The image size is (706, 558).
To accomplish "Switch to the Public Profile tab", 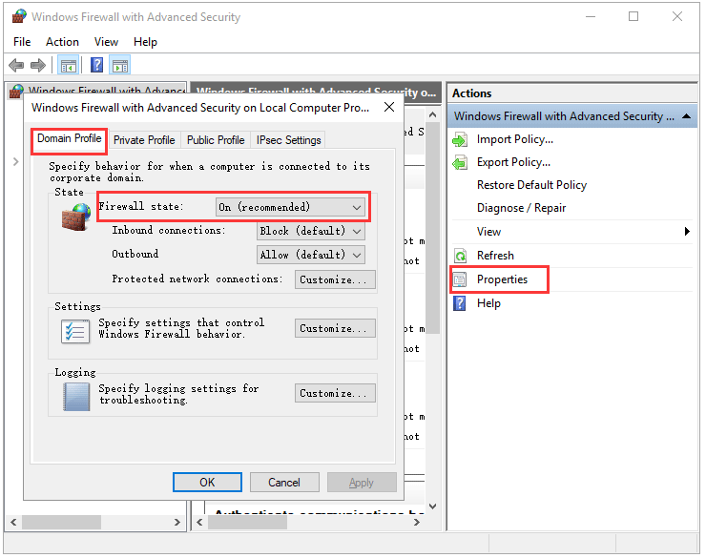I will 216,140.
